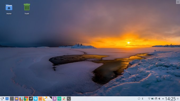Launch the dark grey circle app in the panel
180x101 pixels.
pos(12,99)
